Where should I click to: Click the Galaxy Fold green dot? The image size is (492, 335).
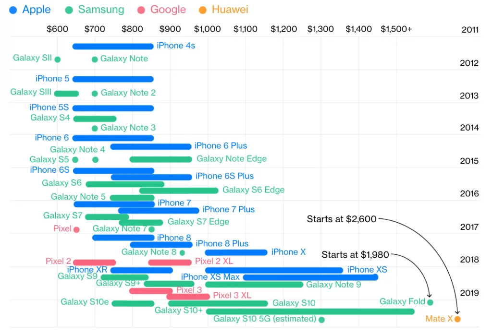(x=430, y=302)
